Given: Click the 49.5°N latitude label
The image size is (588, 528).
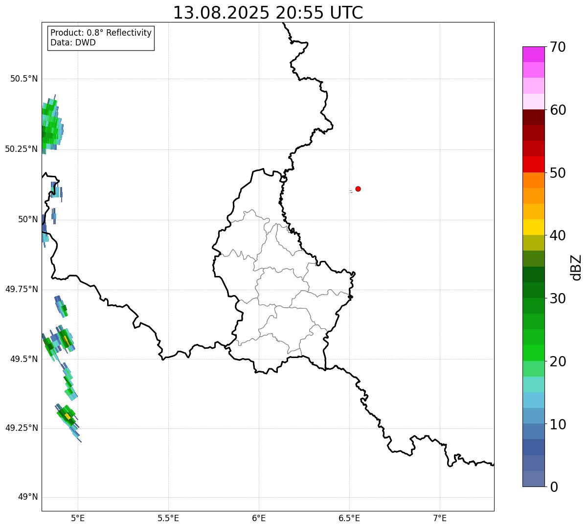Looking at the screenshot, I should tap(24, 359).
